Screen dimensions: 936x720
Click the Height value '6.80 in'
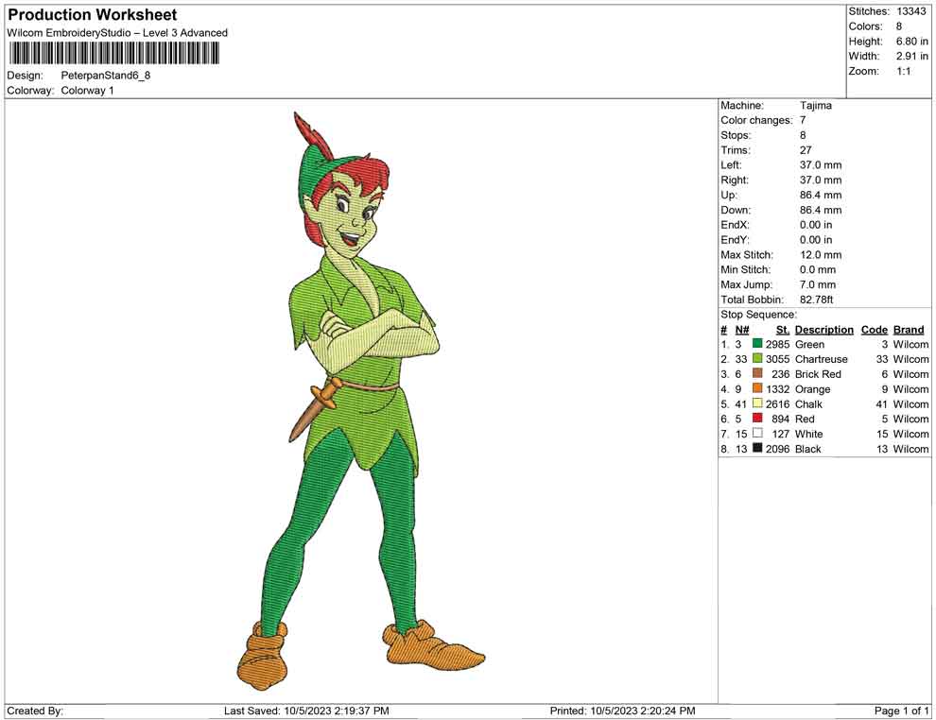[911, 42]
